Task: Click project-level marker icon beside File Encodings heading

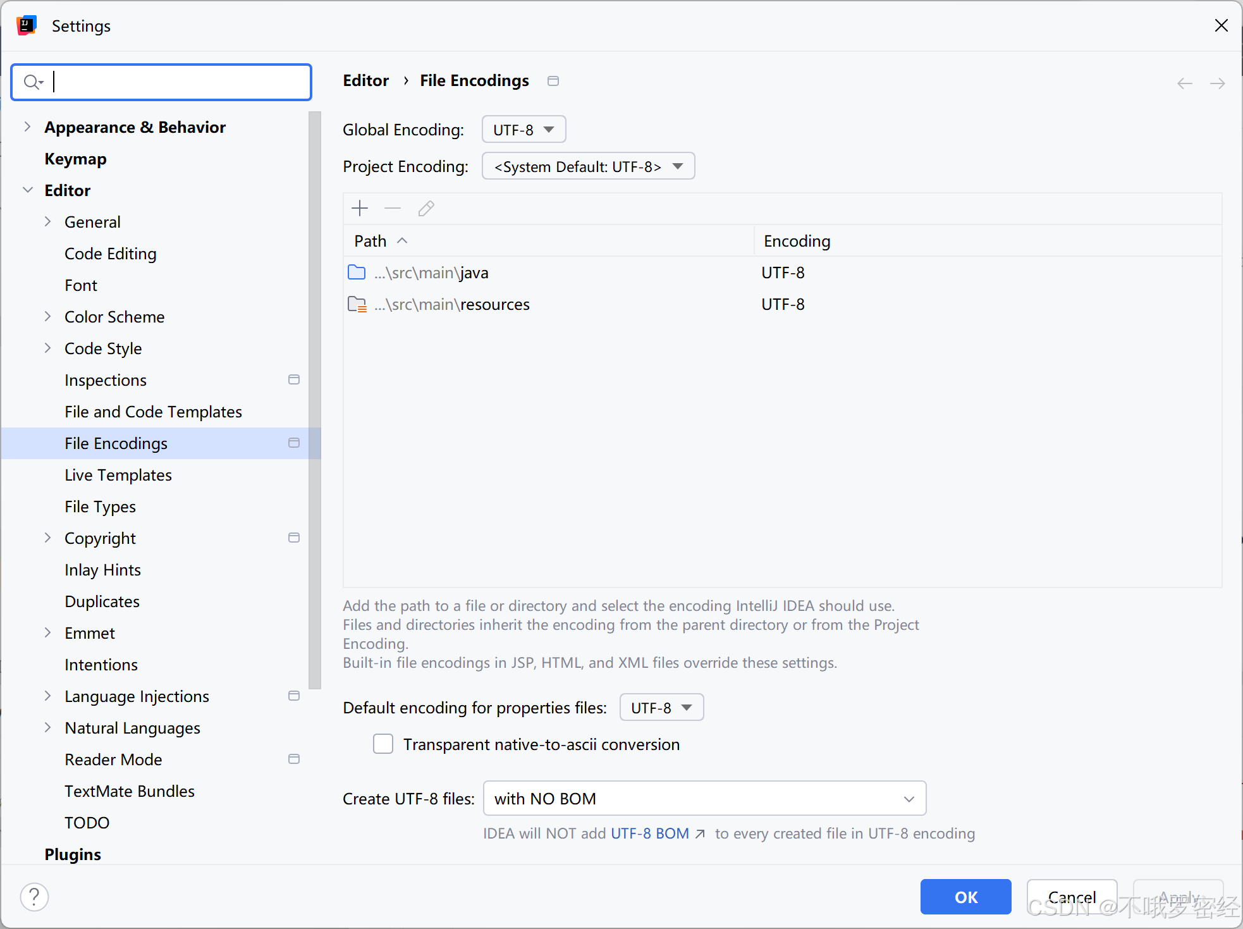Action: click(x=553, y=81)
